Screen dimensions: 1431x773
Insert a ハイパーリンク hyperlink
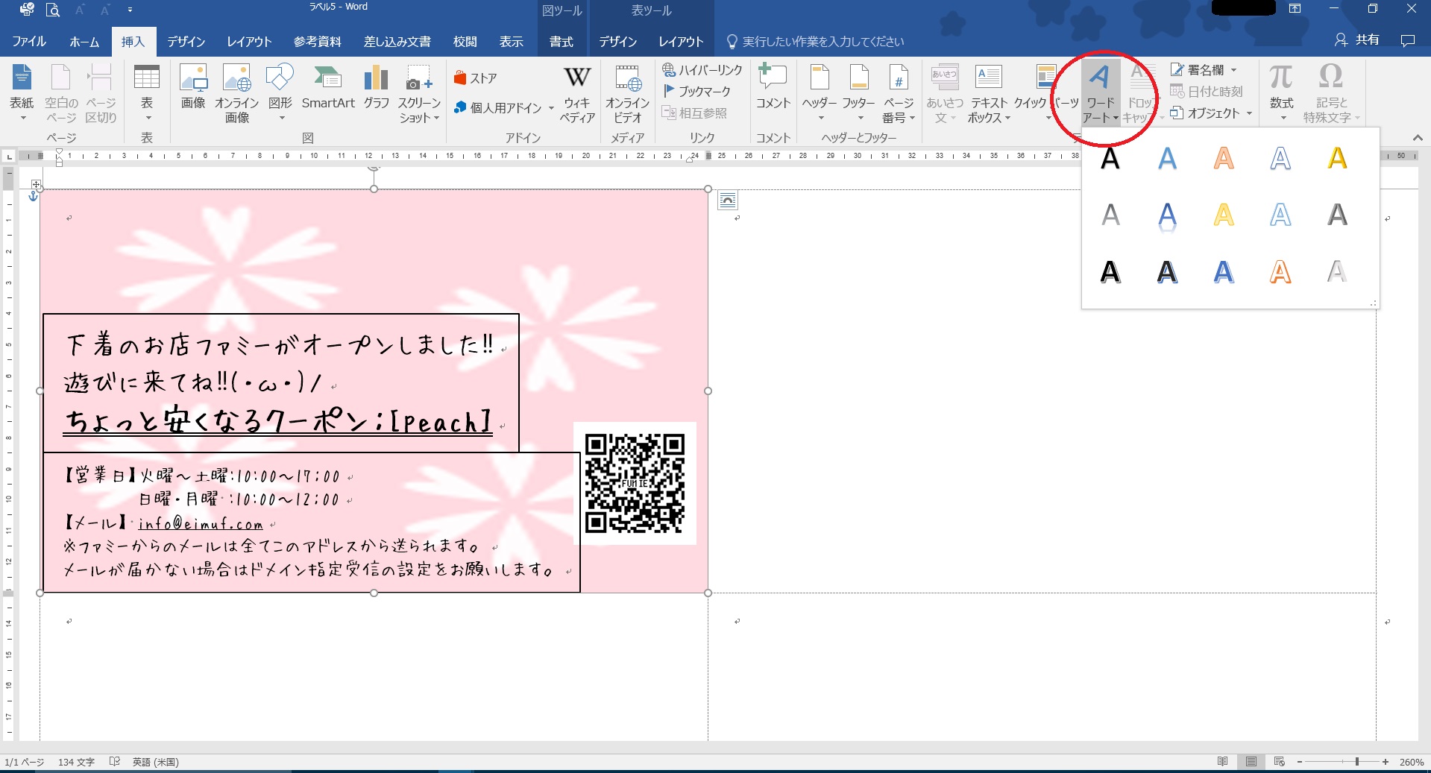[x=702, y=70]
